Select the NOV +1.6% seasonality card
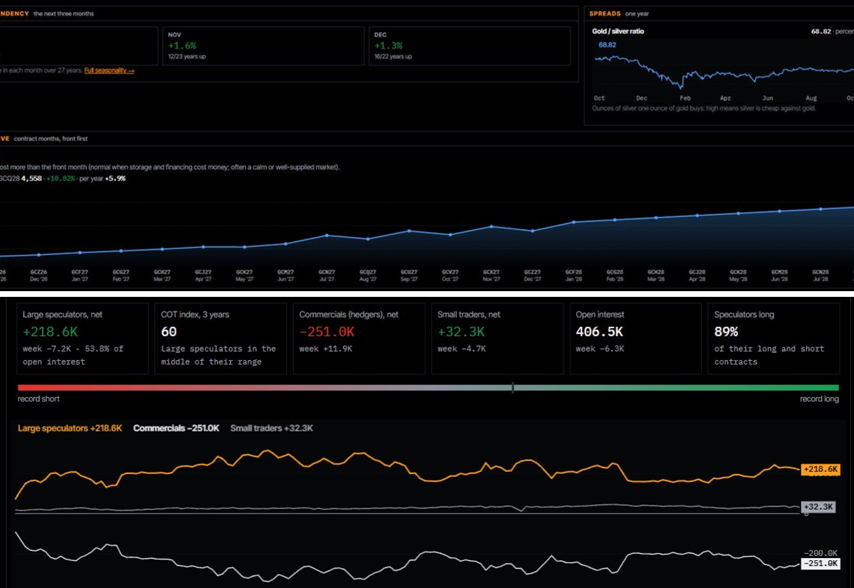The height and width of the screenshot is (588, 854). point(263,46)
